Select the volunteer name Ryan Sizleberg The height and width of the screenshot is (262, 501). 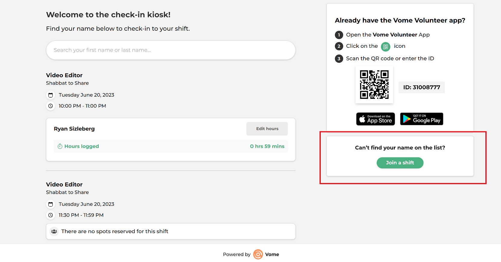point(74,129)
